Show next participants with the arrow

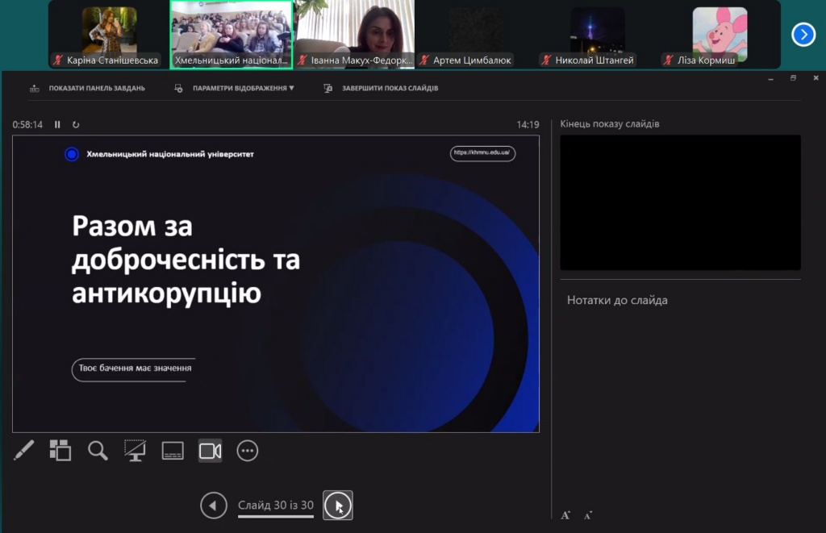coord(803,34)
